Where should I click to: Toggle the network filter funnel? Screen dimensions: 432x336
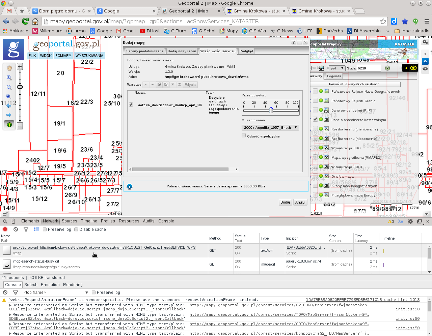[26, 229]
